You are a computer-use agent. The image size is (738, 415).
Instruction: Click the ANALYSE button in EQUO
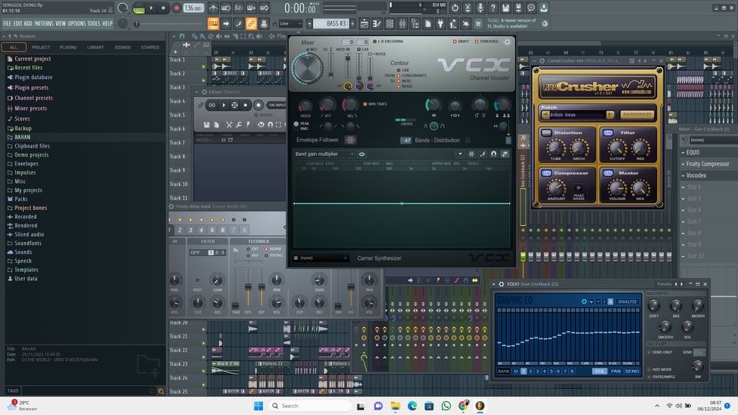tap(627, 301)
